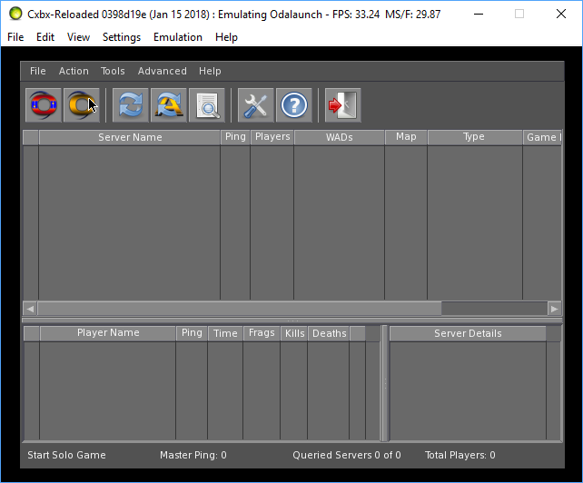The image size is (583, 483).
Task: Open Odalaunch Help menu
Action: (x=210, y=71)
